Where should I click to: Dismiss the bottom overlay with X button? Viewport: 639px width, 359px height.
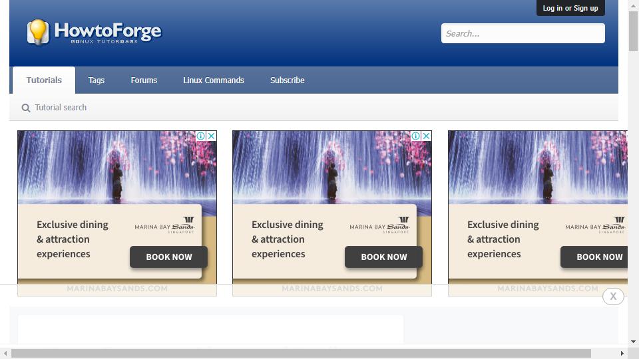pyautogui.click(x=613, y=297)
